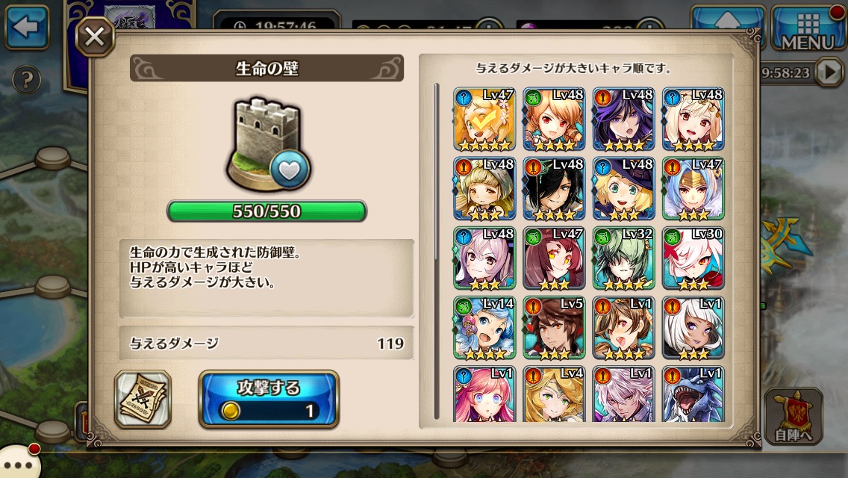Pick the Lv30 white-haired character
Screen dimensions: 848x478
coord(693,258)
